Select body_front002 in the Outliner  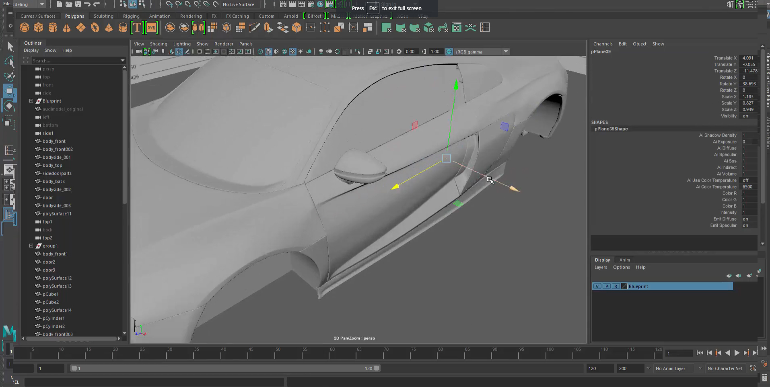(x=58, y=149)
